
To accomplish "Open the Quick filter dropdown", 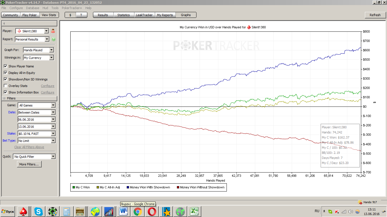I will coord(35,157).
